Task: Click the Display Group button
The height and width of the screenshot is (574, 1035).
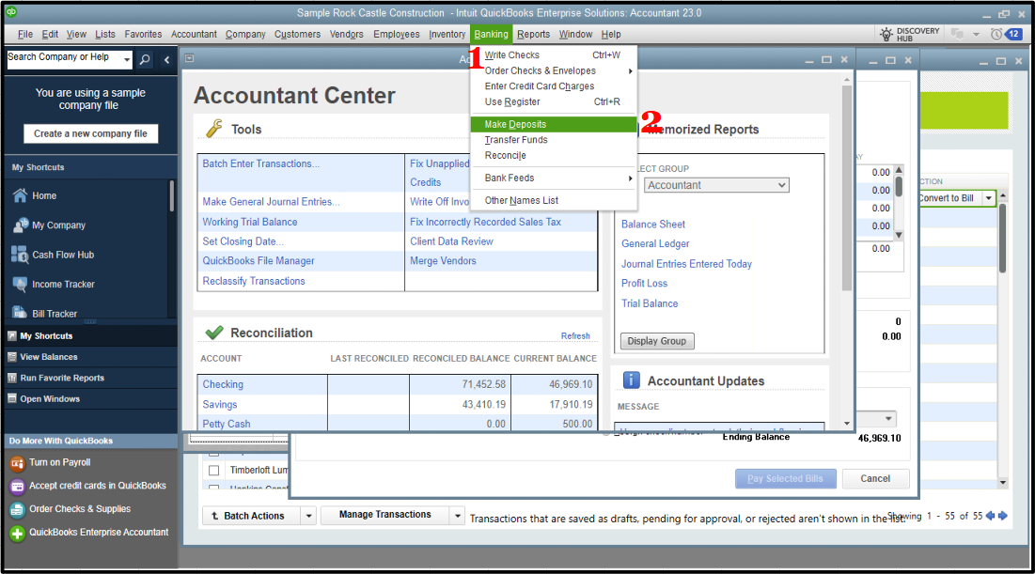Action: click(x=657, y=341)
